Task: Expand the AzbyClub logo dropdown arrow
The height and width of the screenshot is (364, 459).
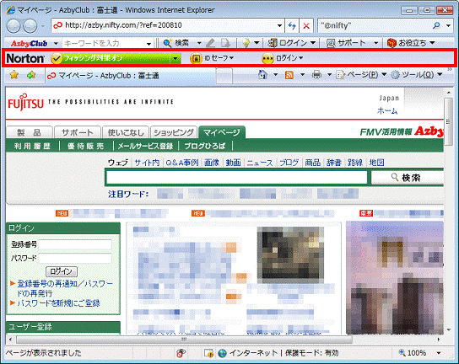Action: (56, 44)
